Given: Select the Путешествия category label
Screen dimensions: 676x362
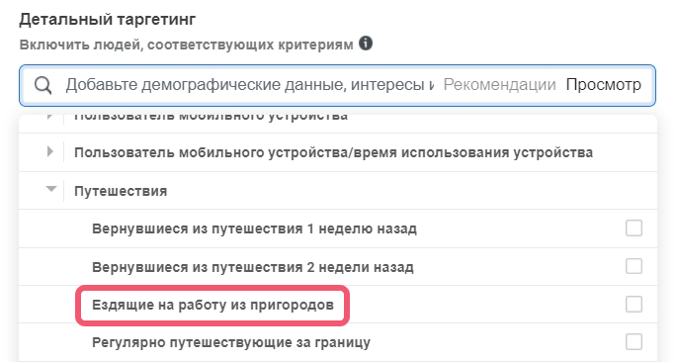Looking at the screenshot, I should pyautogui.click(x=121, y=191).
